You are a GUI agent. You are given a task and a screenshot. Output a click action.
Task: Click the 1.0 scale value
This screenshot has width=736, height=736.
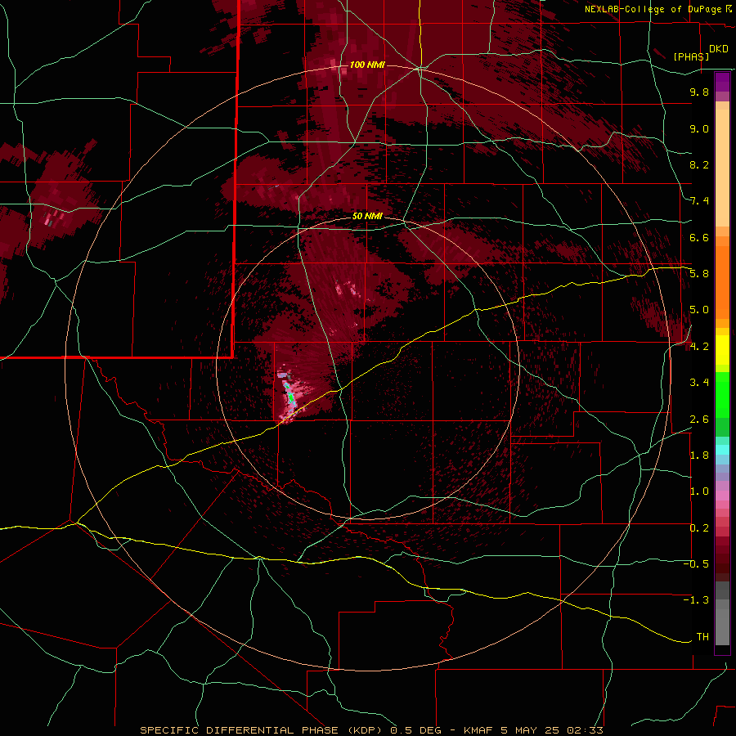pyautogui.click(x=699, y=491)
